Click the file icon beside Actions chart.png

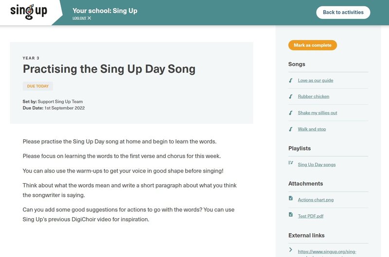290,198
